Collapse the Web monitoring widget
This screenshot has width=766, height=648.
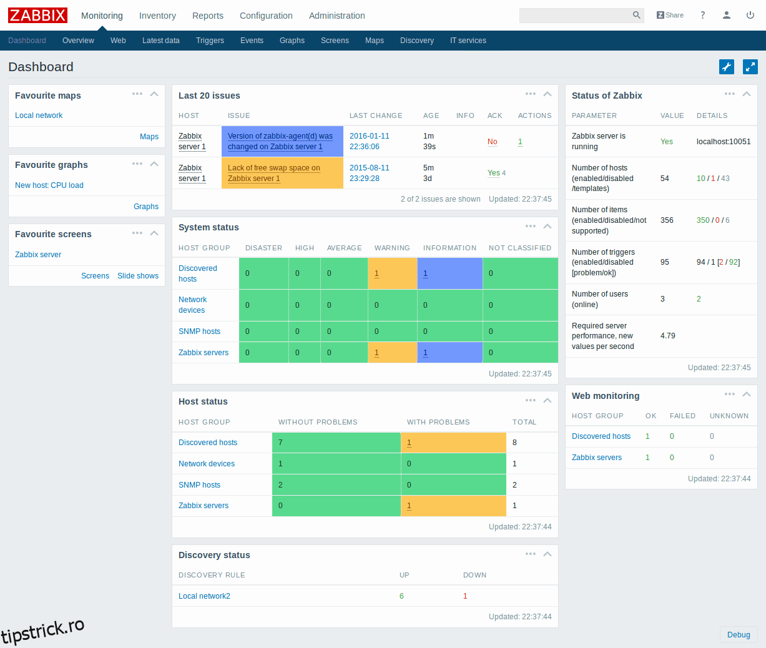747,395
